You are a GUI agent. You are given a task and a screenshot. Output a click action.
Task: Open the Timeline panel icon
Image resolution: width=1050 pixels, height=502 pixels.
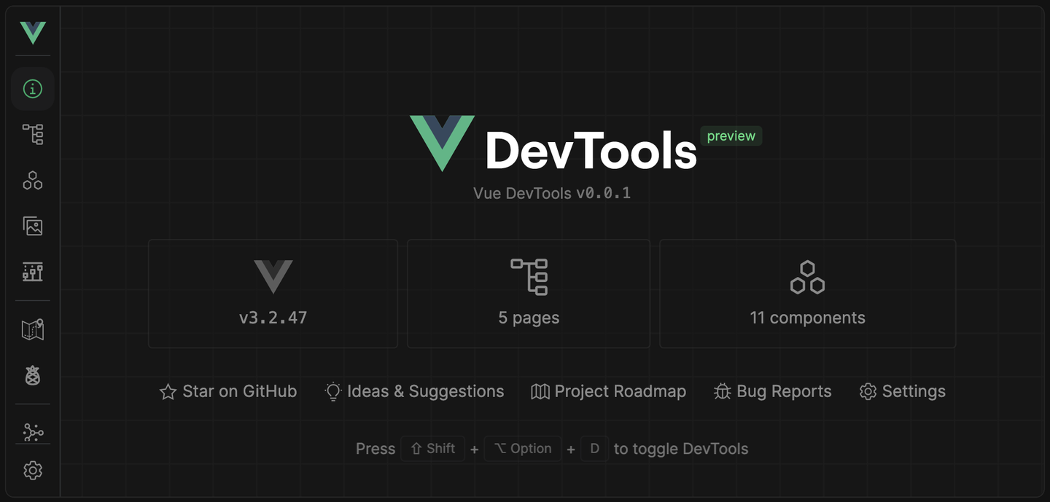(32, 272)
